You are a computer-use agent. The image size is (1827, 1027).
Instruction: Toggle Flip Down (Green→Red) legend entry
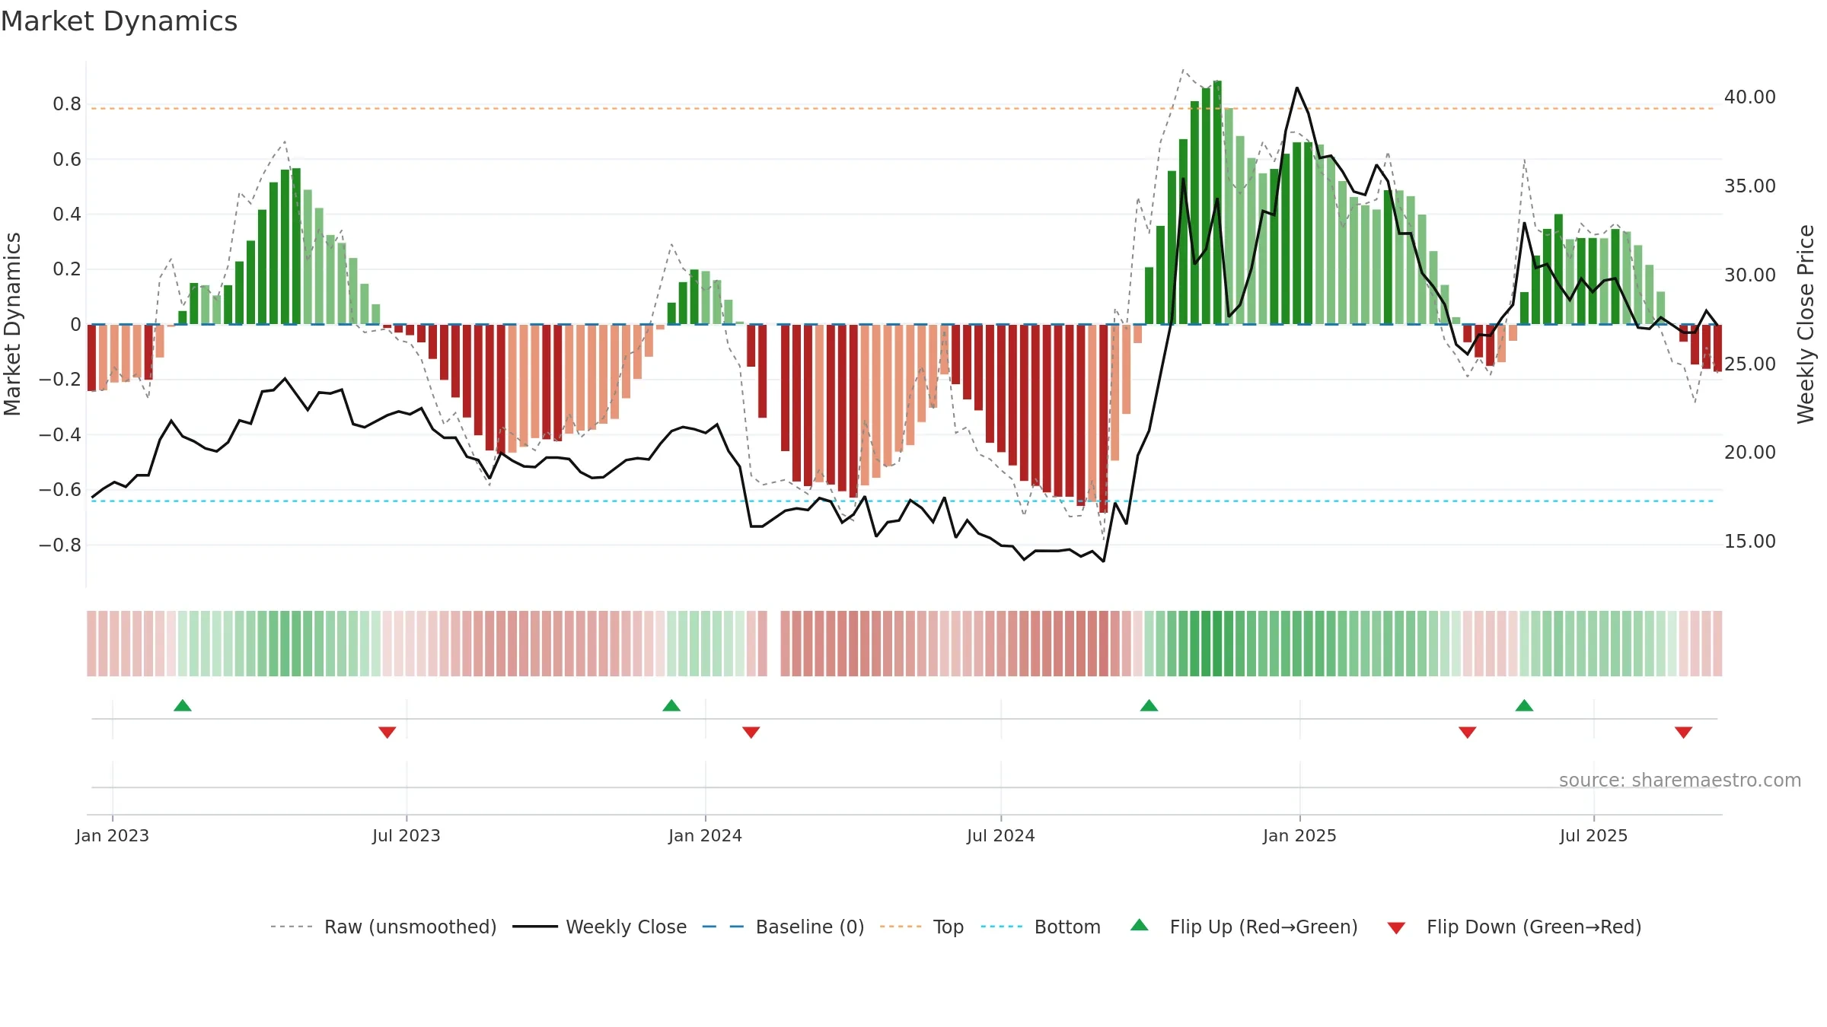click(x=1514, y=927)
